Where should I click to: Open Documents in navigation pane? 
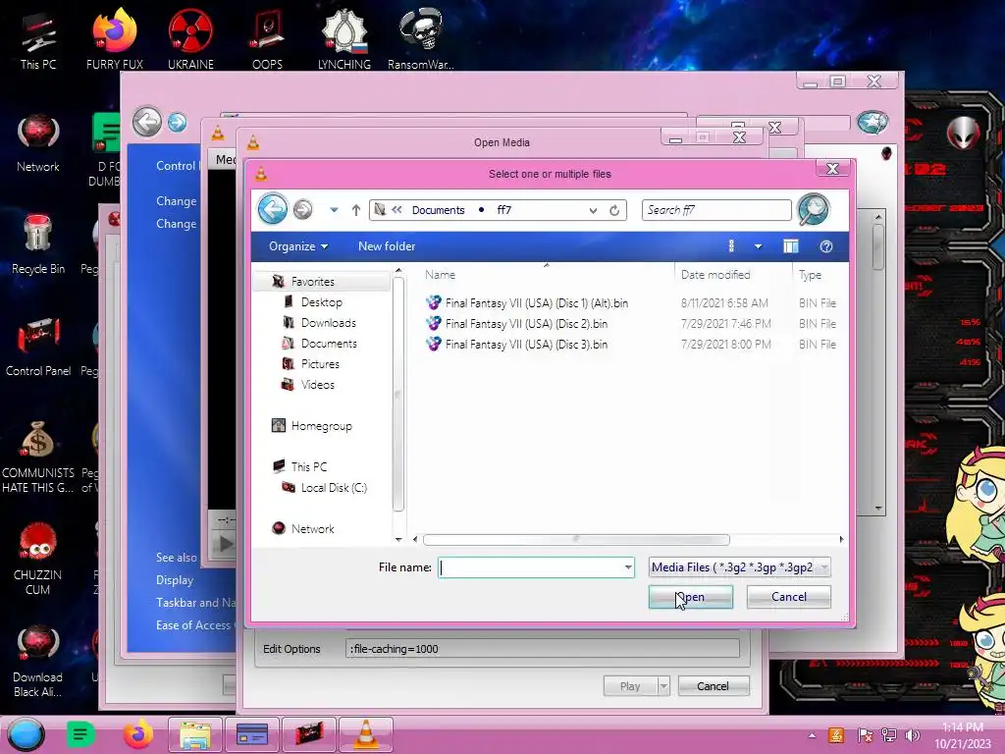click(329, 343)
